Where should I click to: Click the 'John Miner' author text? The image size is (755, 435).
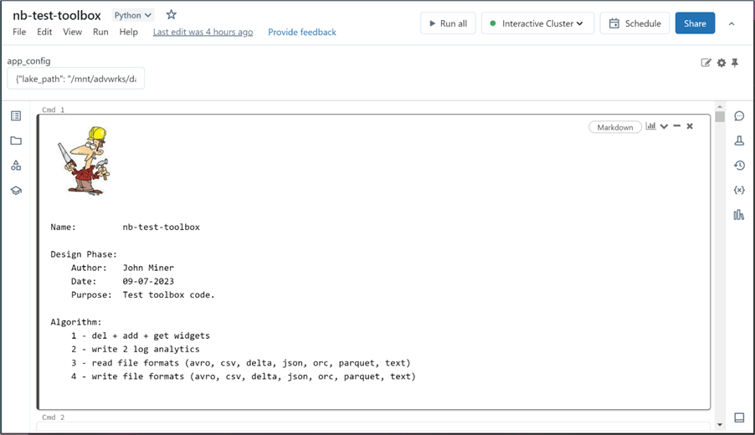(148, 268)
